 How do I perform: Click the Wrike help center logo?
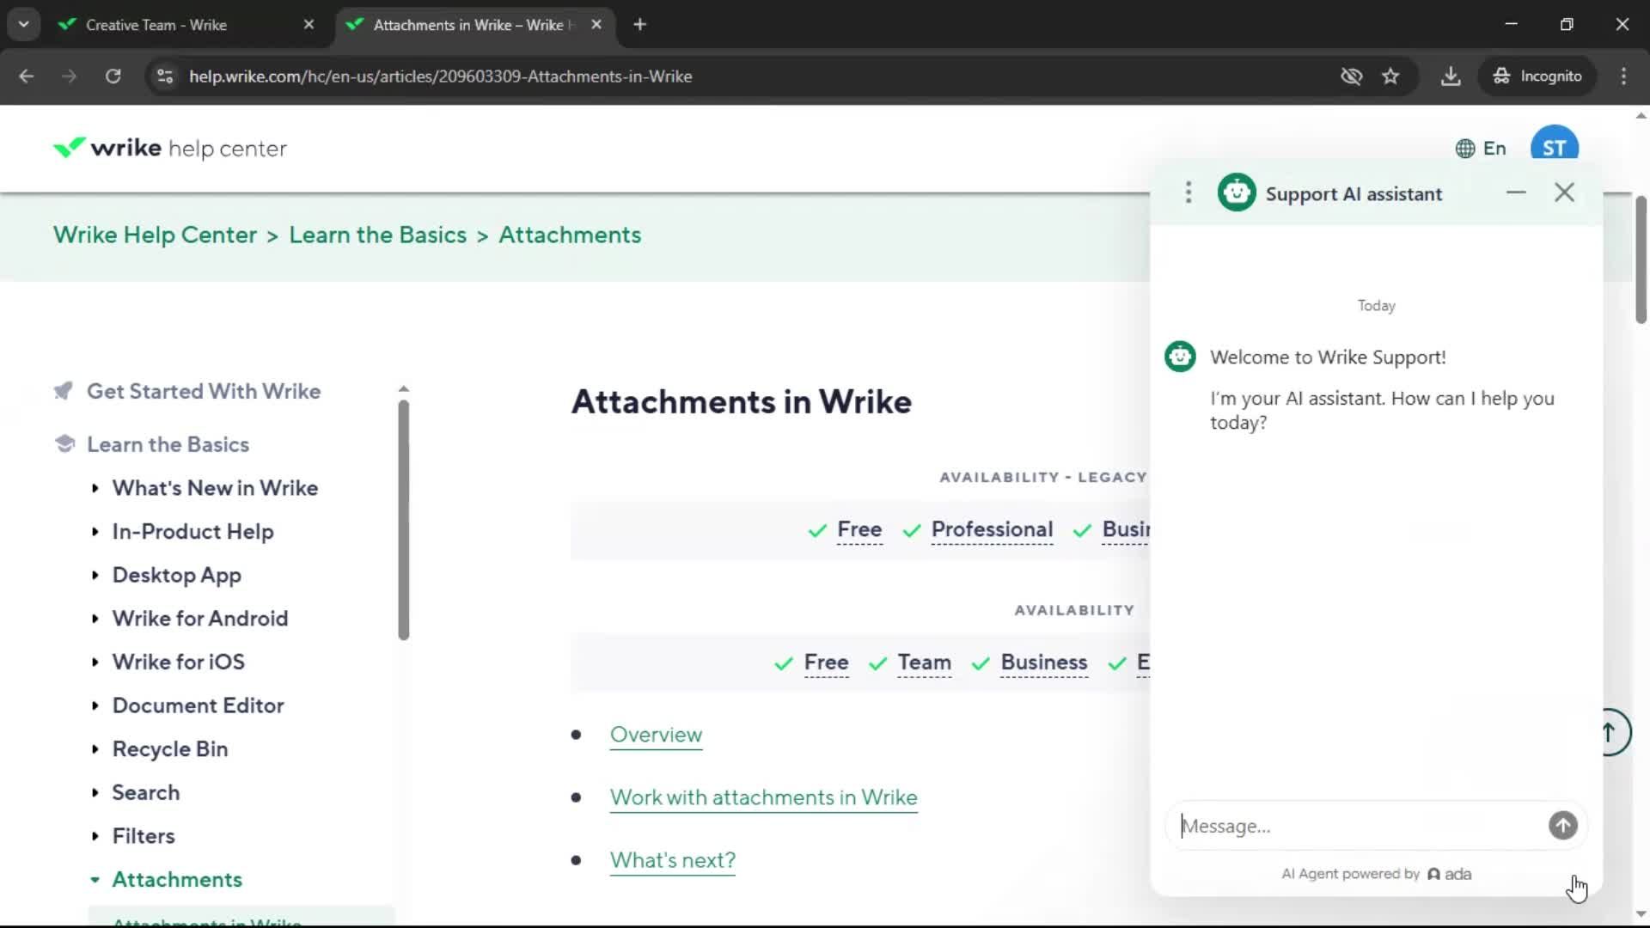(170, 149)
